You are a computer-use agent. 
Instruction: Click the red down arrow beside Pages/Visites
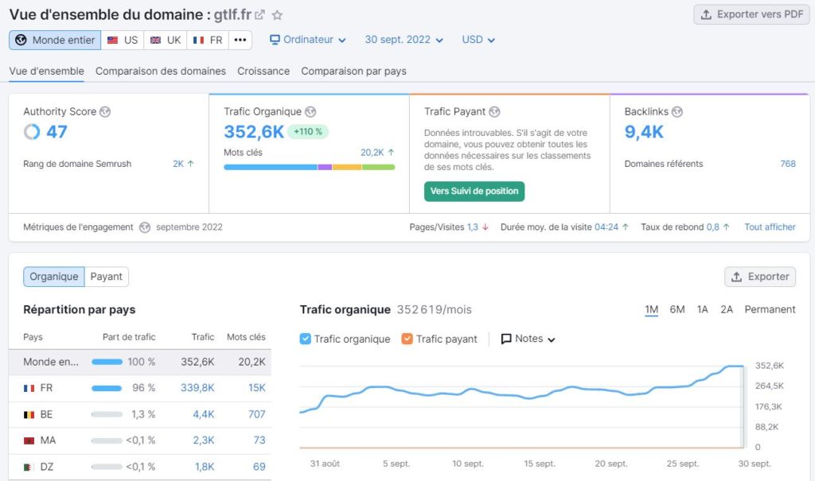[x=485, y=227]
